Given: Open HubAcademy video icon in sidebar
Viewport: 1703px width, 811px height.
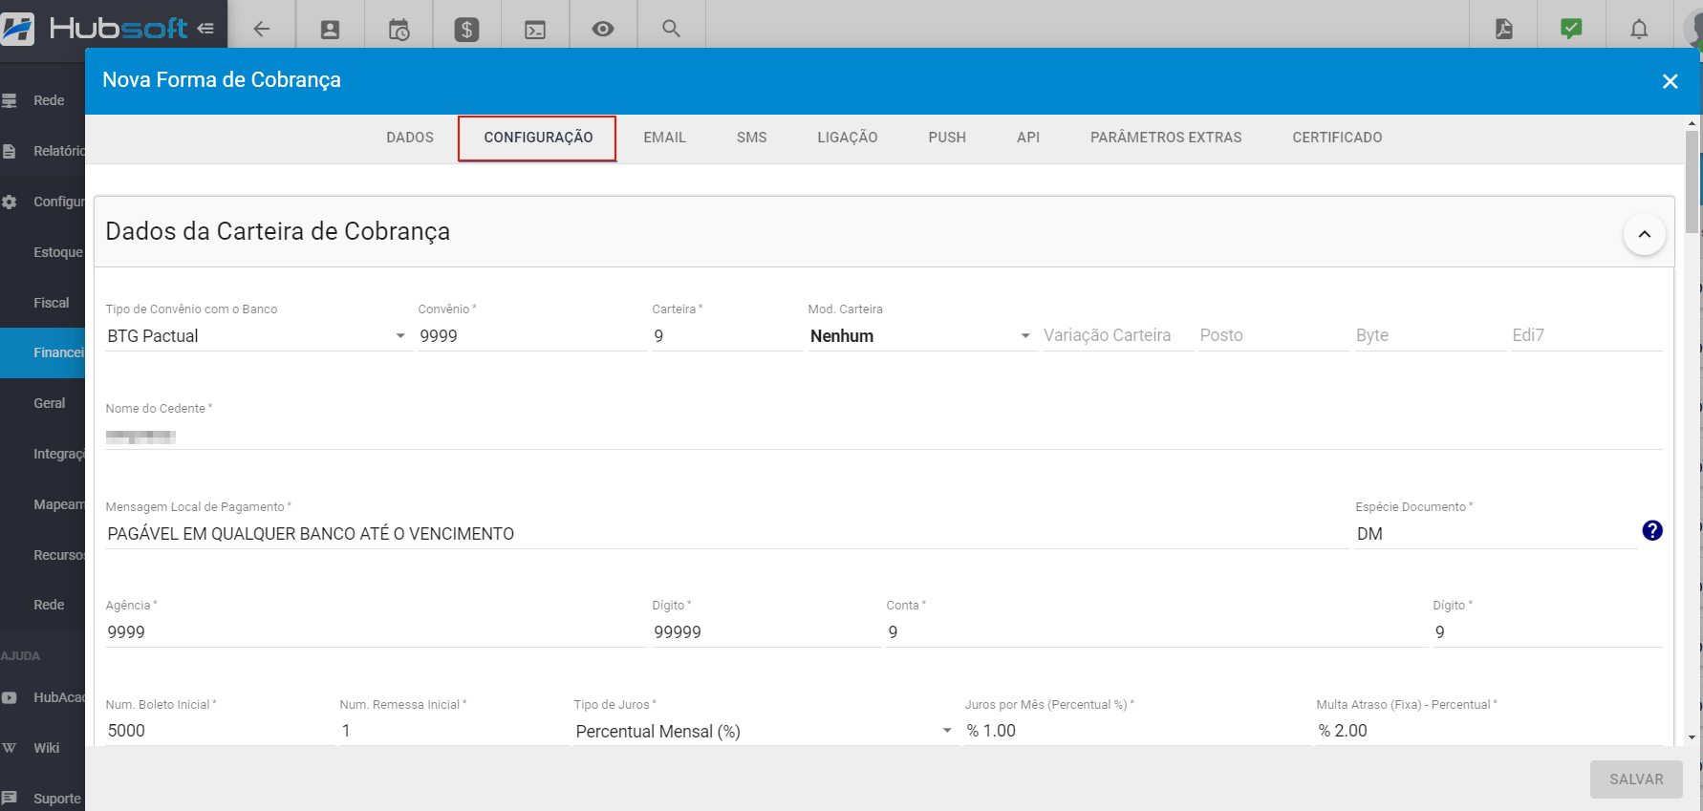Looking at the screenshot, I should click(x=10, y=697).
